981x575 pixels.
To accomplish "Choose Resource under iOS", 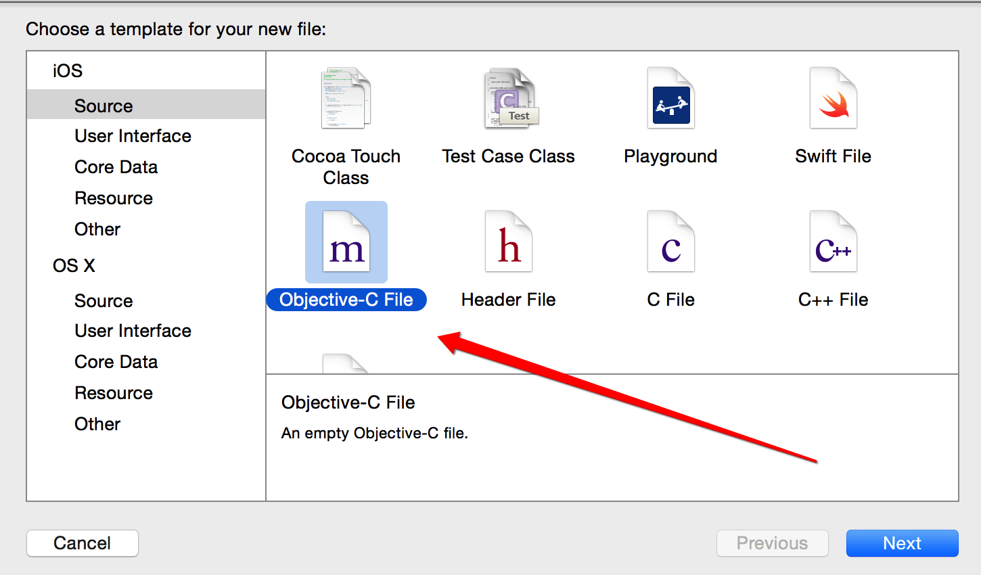I will tap(114, 198).
